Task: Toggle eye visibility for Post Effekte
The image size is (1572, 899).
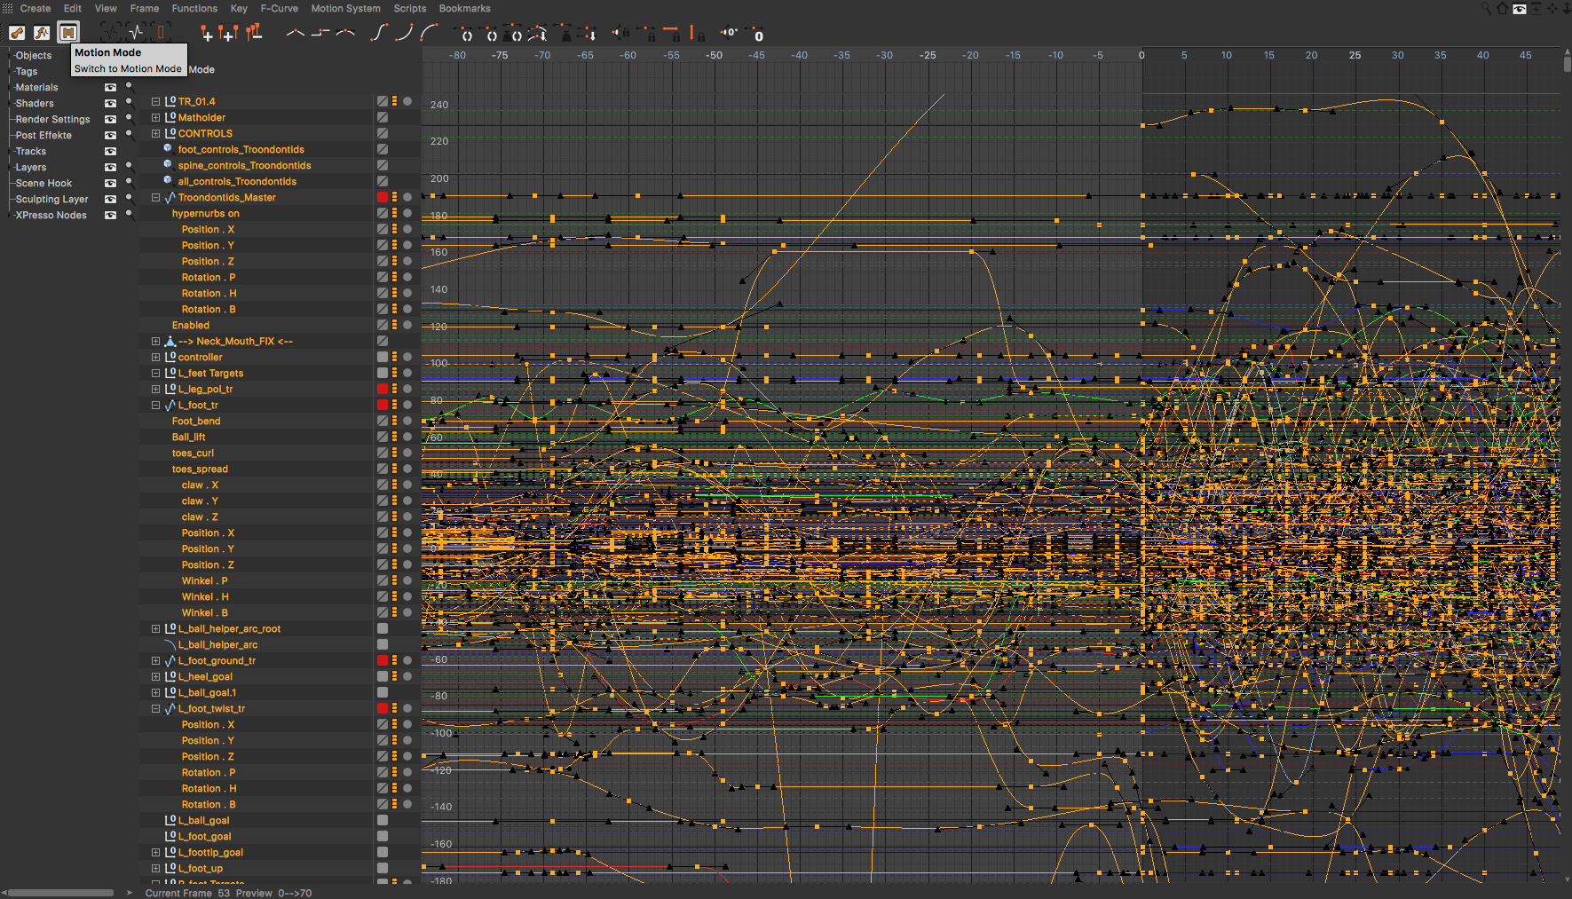Action: [x=111, y=135]
